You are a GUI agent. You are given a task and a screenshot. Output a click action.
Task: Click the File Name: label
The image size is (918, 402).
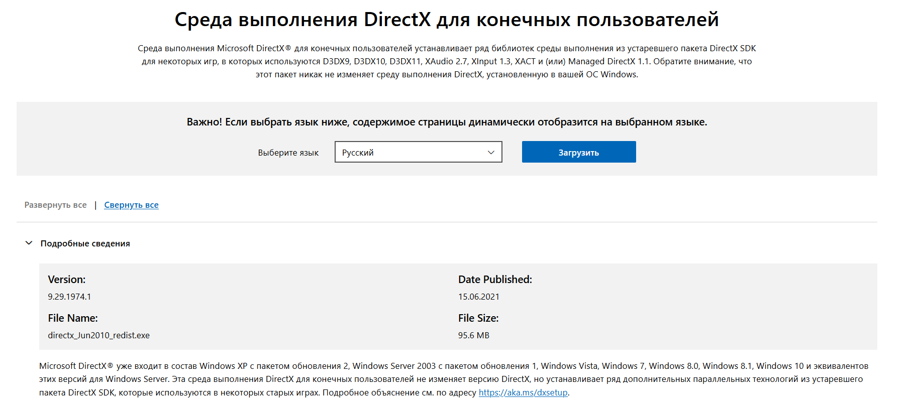[x=72, y=318]
